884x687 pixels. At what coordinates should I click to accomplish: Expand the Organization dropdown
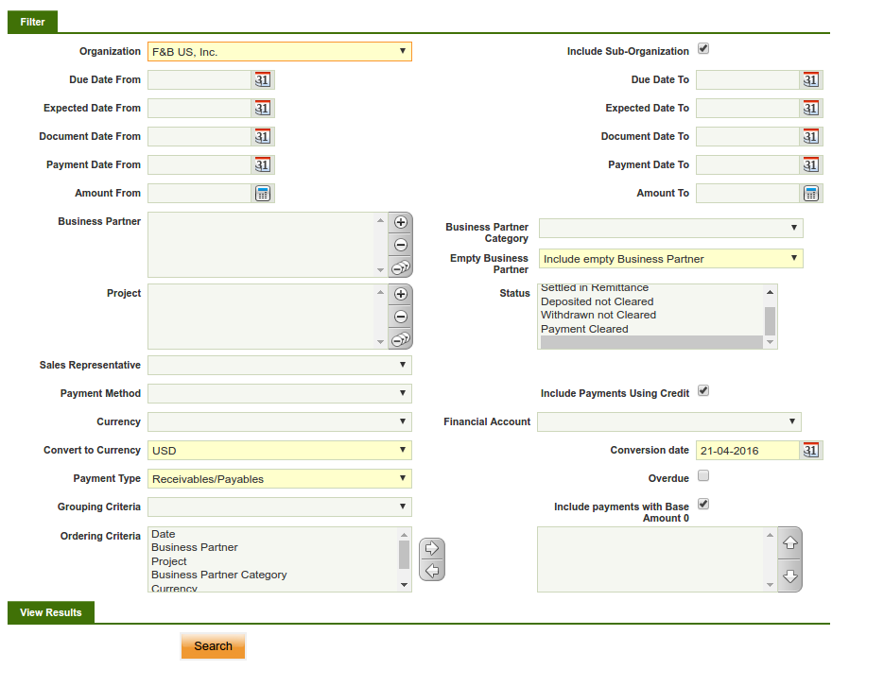click(x=280, y=52)
